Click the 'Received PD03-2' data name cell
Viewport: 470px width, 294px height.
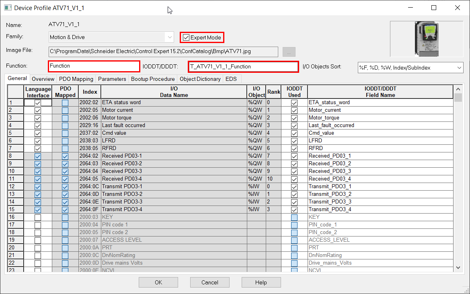[x=174, y=164]
